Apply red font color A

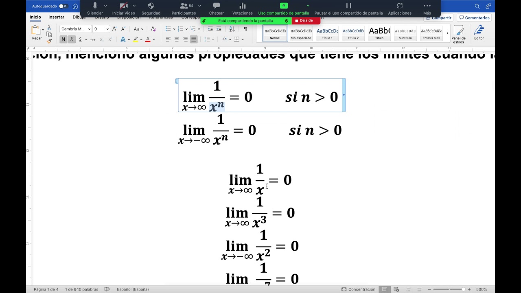coord(148,39)
